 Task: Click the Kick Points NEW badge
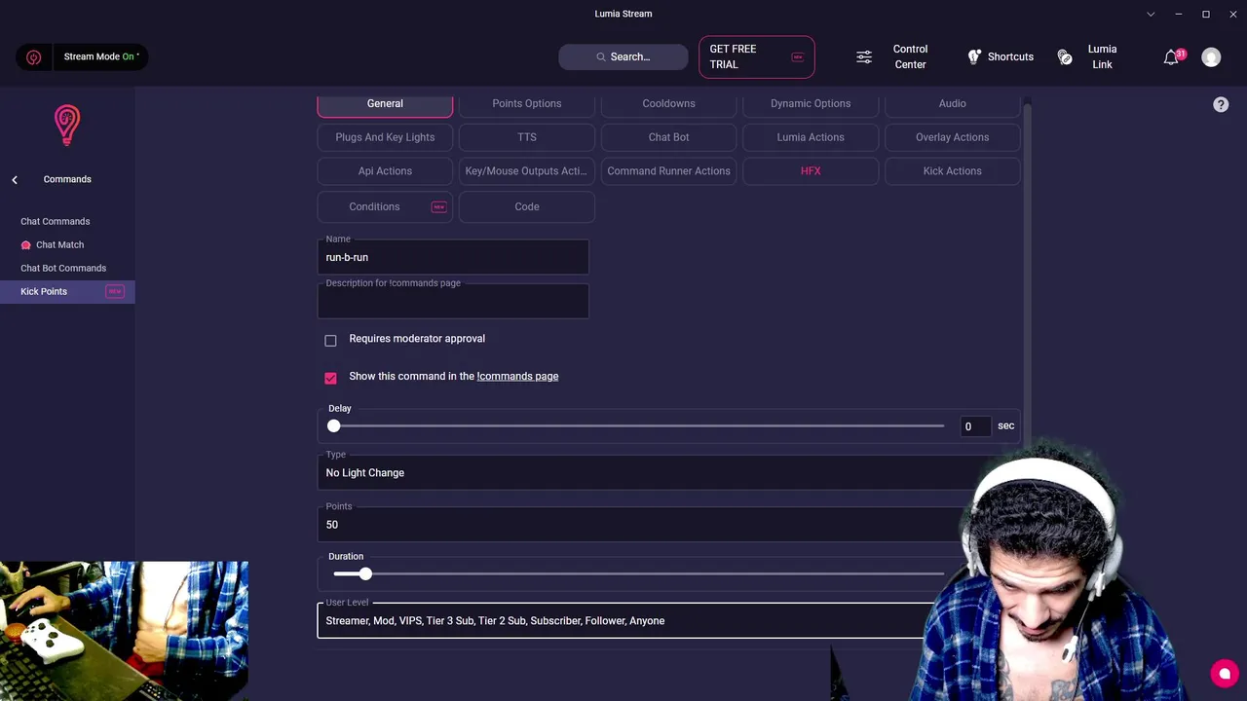click(115, 292)
